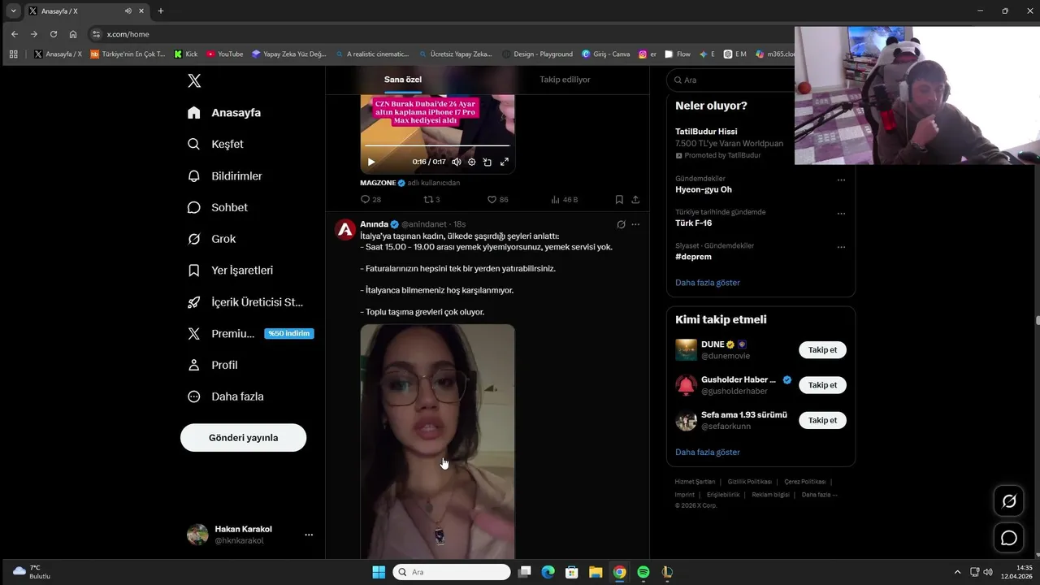Viewport: 1040px width, 585px height.
Task: Open options for Türk F-16 trend
Action: (x=841, y=213)
